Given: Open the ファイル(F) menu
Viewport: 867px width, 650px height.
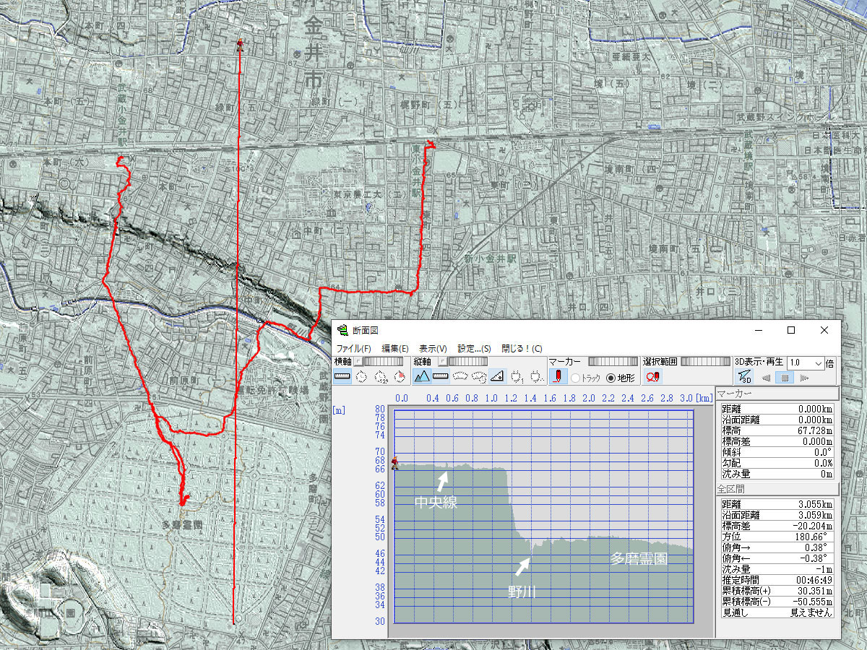Looking at the screenshot, I should (352, 348).
